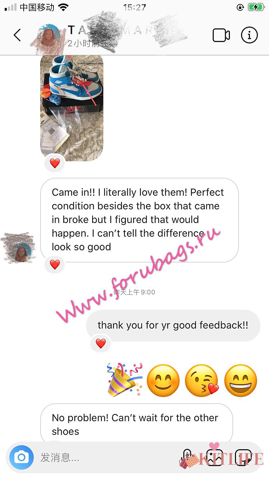Tap the kissing face emoji with heart
This screenshot has width=269, height=479.
click(202, 381)
